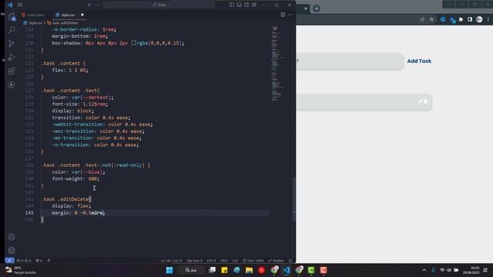
Task: Click the VS Code command center search box
Action: 159,5
